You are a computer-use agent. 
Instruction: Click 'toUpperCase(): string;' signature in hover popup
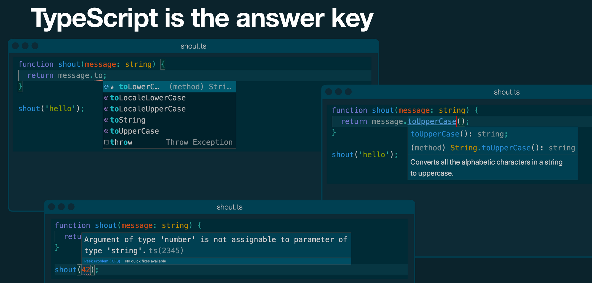[459, 134]
